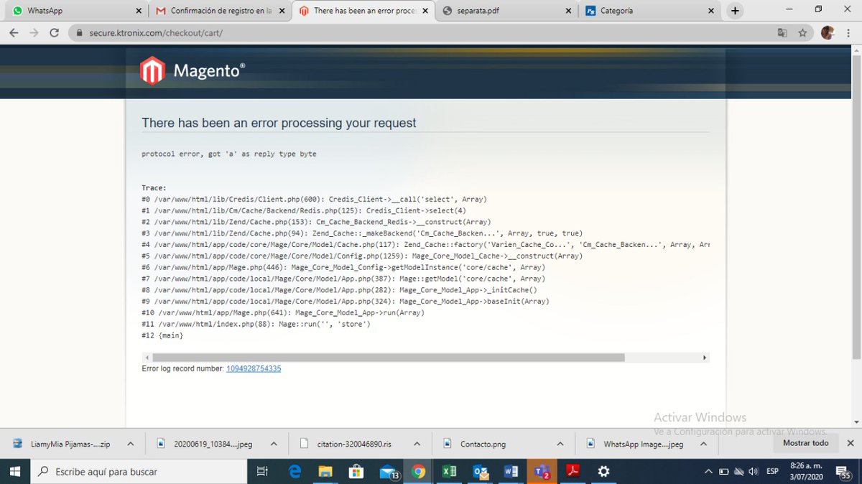Go forward to the next page
Screen dimensions: 862x484
(34, 33)
